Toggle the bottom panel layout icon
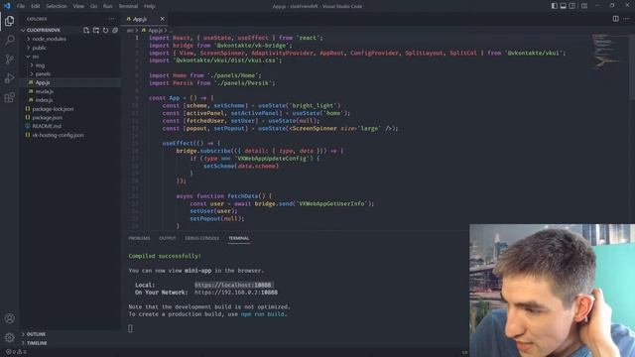The width and height of the screenshot is (635, 357). [563, 6]
